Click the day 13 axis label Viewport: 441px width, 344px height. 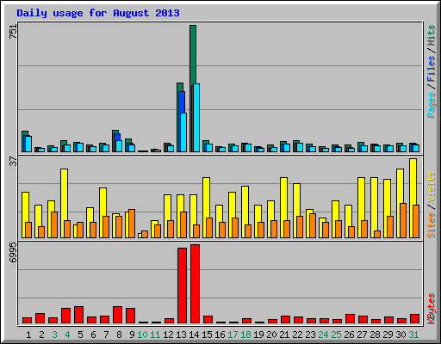point(181,335)
